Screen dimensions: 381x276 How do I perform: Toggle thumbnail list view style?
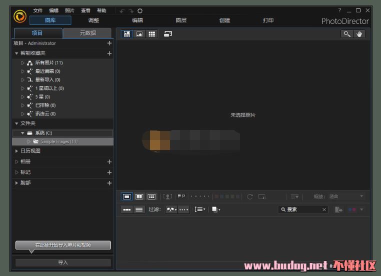click(139, 209)
